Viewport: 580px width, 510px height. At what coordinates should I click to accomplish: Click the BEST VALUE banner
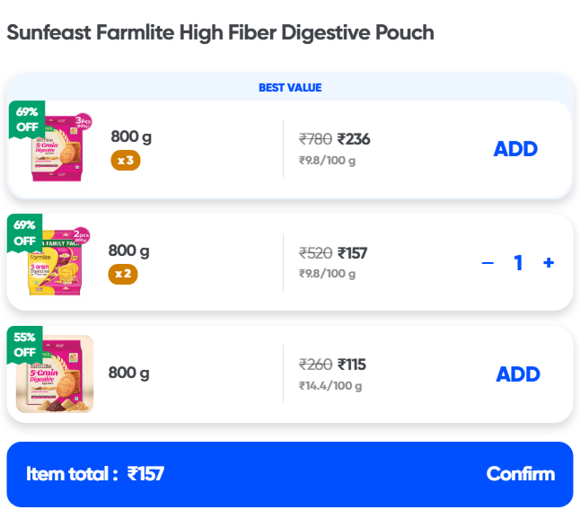pyautogui.click(x=290, y=88)
